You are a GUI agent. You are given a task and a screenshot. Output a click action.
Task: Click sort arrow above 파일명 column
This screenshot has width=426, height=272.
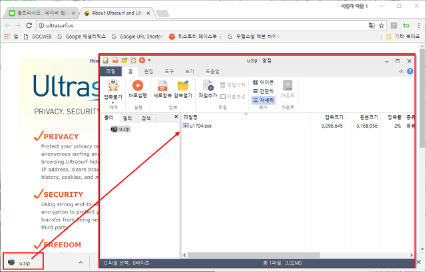pyautogui.click(x=246, y=114)
